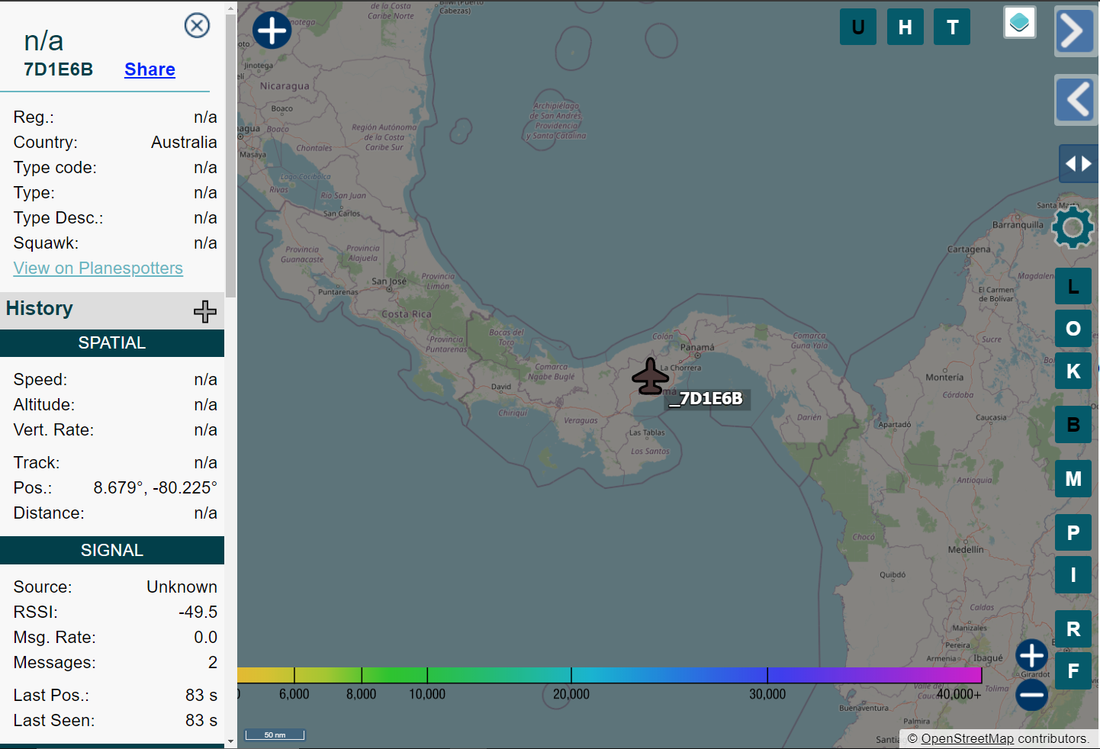This screenshot has width=1100, height=749.
Task: Click the History heading text
Action: pos(40,309)
